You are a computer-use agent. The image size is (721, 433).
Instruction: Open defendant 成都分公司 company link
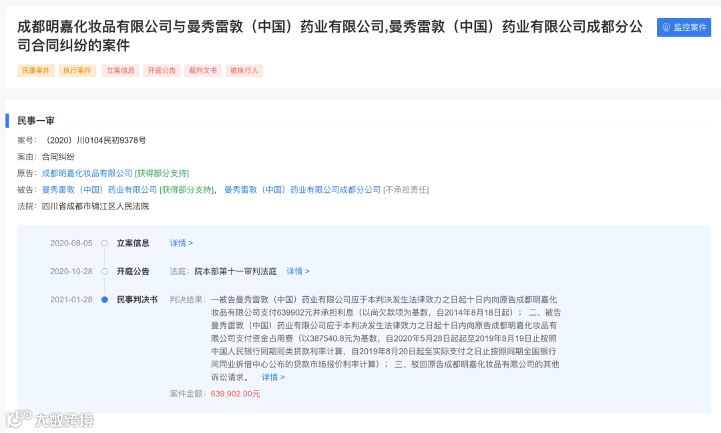click(x=302, y=190)
